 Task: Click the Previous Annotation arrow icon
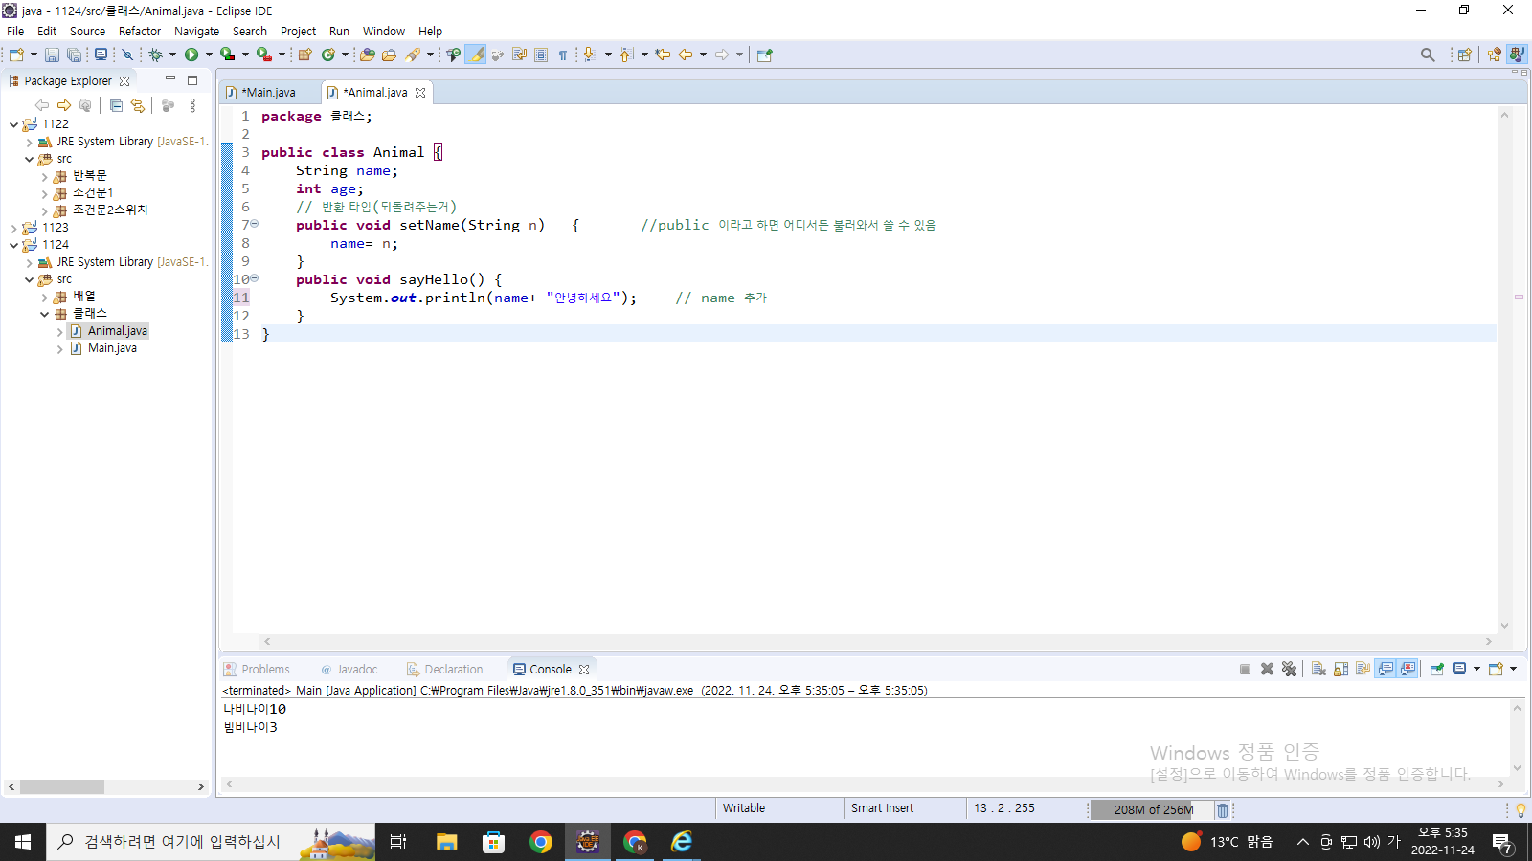click(x=626, y=55)
